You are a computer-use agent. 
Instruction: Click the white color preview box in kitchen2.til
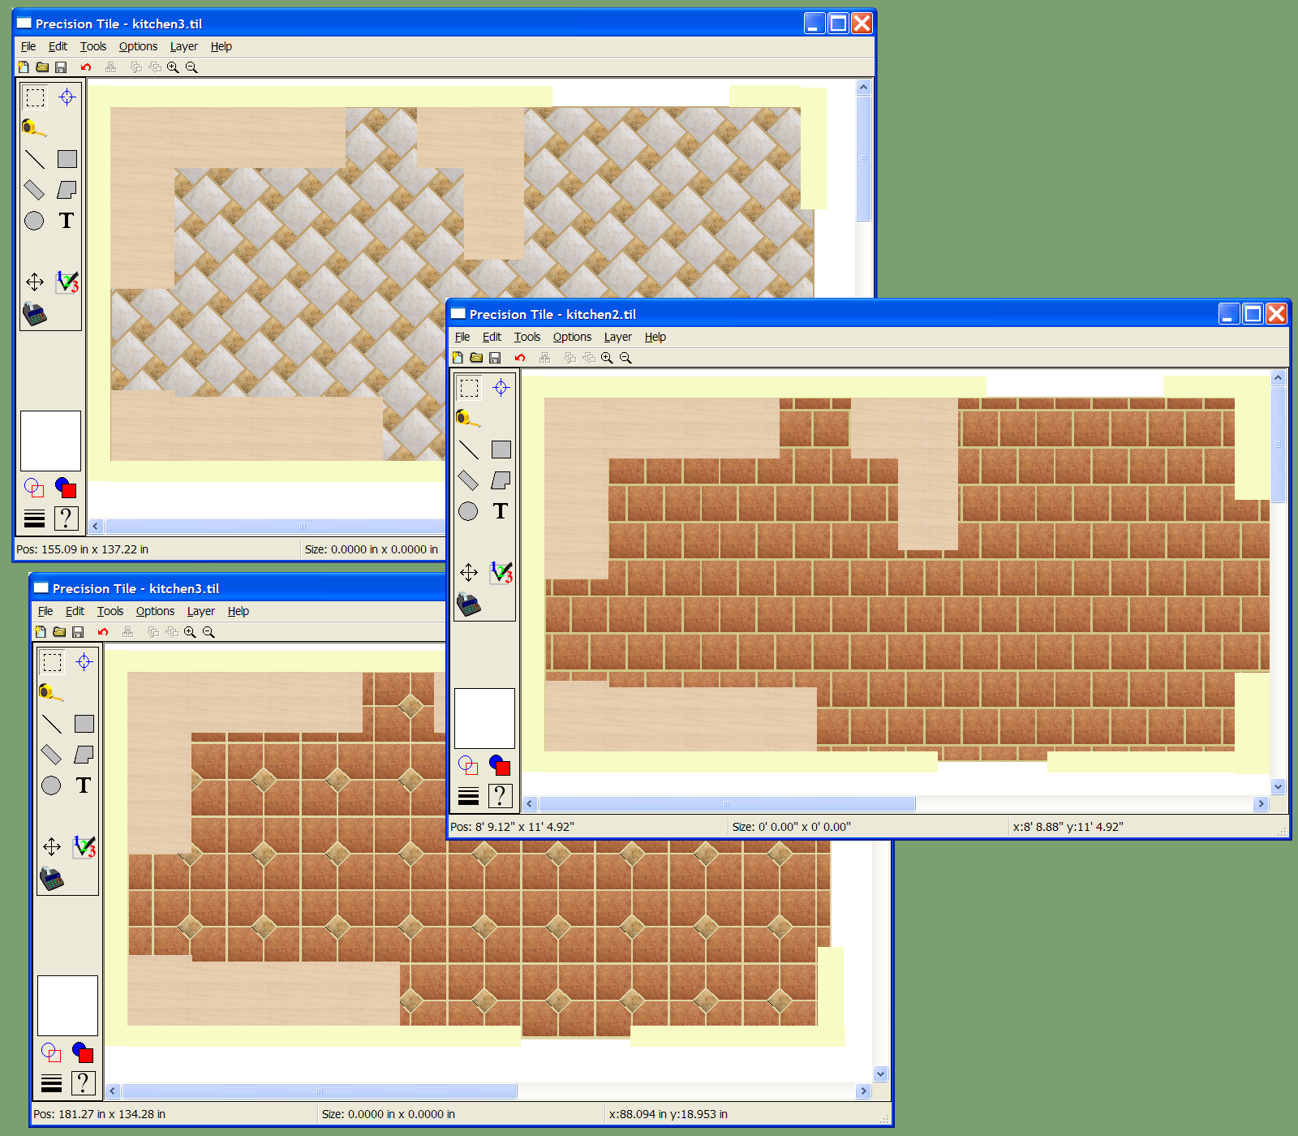[484, 718]
